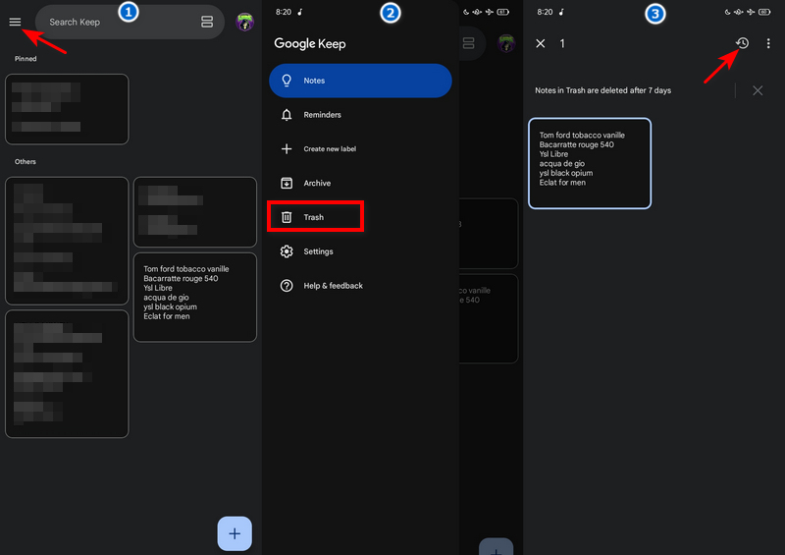Tap the selected perfume note in Trash

590,163
